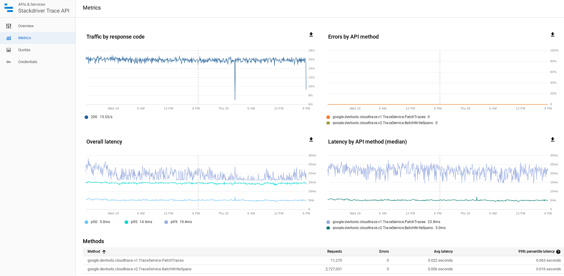Screen dimensions: 564x276
Task: Click the Stackdriver Trace API title
Action: [44, 11]
